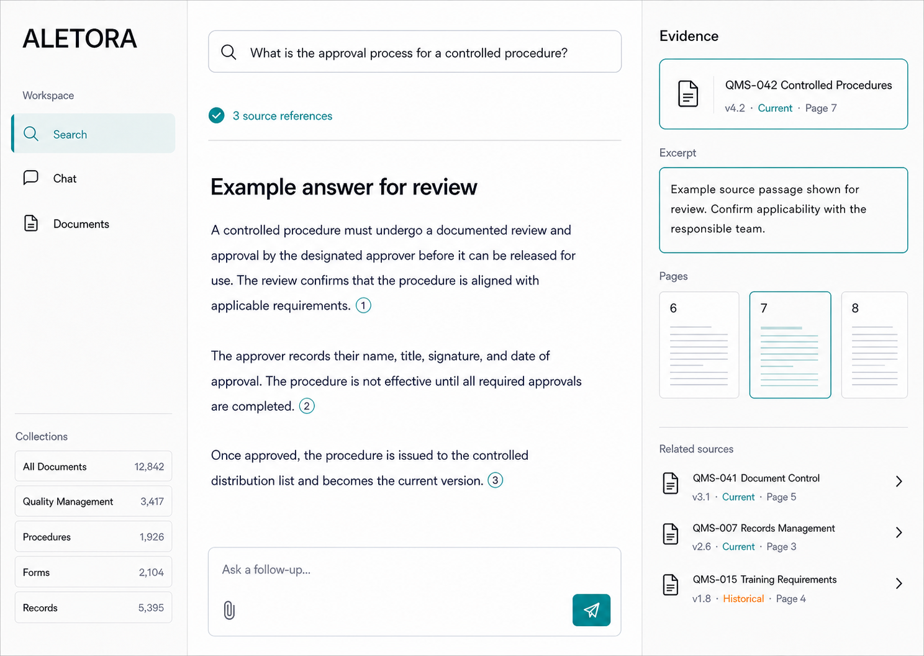Click the count 1,926
Image resolution: width=924 pixels, height=656 pixels.
click(152, 537)
